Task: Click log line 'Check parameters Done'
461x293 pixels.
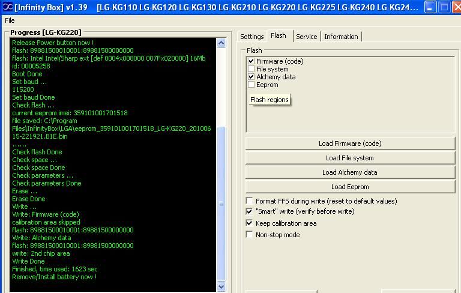Action: click(x=47, y=183)
